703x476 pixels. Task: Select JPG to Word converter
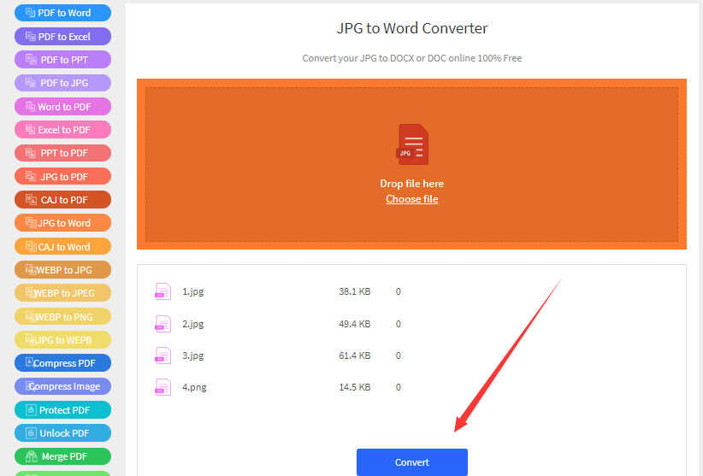coord(62,223)
